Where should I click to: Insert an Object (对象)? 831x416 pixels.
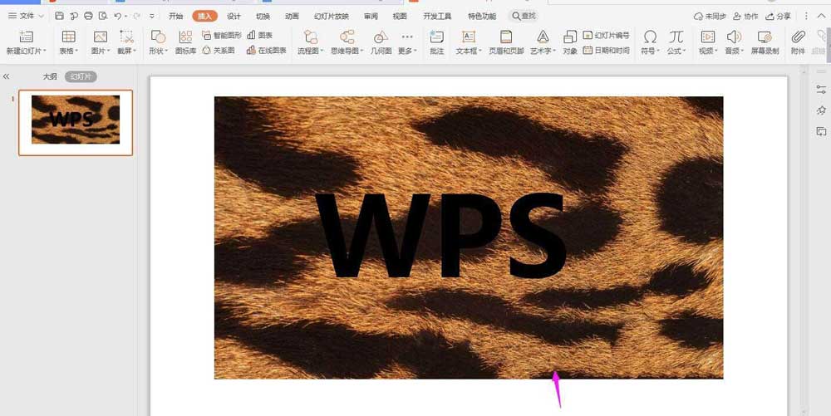coord(570,42)
